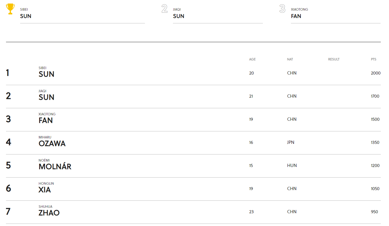Sort by the RESULT column header
389x226 pixels.
tap(334, 59)
